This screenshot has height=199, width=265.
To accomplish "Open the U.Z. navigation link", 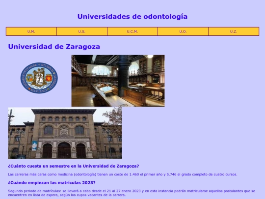I will 234,31.
